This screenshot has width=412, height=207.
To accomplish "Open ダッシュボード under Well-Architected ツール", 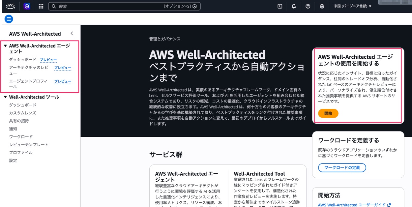I will tap(23, 105).
